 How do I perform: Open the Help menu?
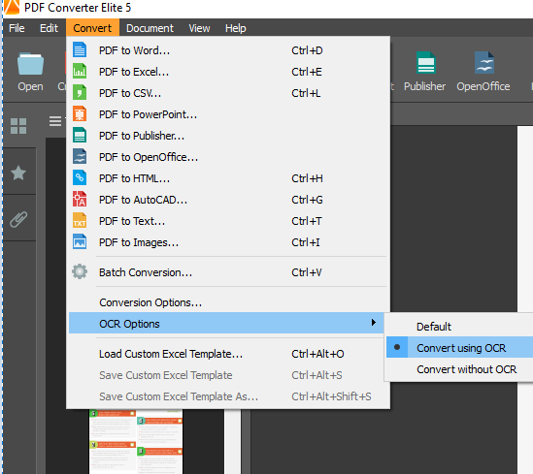coord(236,28)
